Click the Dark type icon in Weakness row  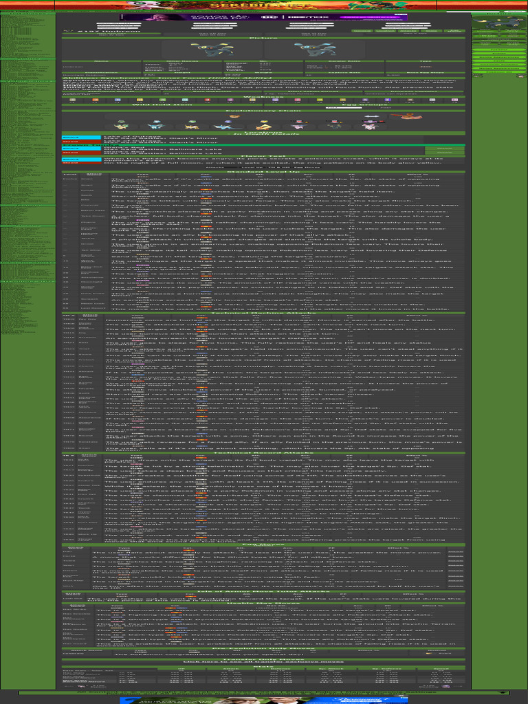tap(410, 100)
